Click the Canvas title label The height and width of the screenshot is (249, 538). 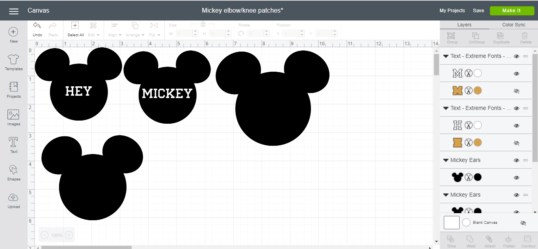[x=38, y=11]
